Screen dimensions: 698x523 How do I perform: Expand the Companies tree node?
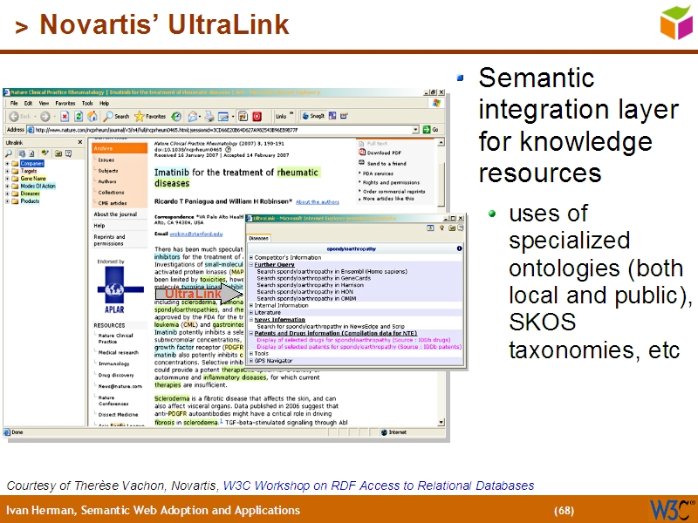8,163
